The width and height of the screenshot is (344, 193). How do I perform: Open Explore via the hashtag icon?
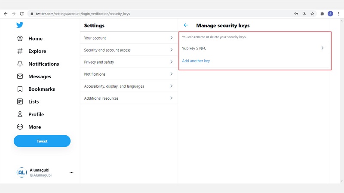point(20,51)
